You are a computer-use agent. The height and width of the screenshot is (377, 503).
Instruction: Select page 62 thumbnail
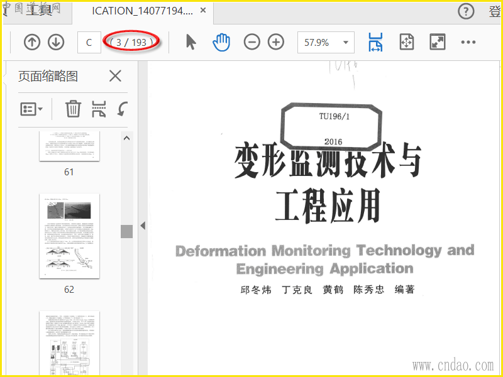(69, 236)
